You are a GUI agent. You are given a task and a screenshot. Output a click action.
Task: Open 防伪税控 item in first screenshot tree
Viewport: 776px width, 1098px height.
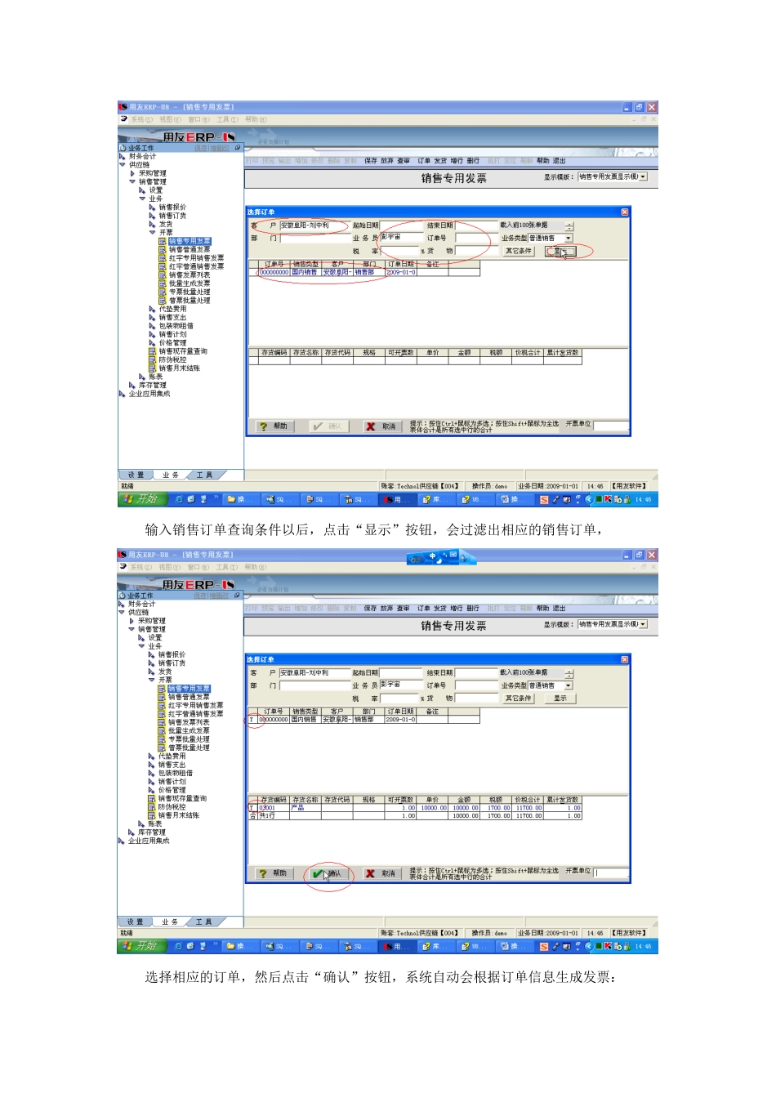(172, 359)
